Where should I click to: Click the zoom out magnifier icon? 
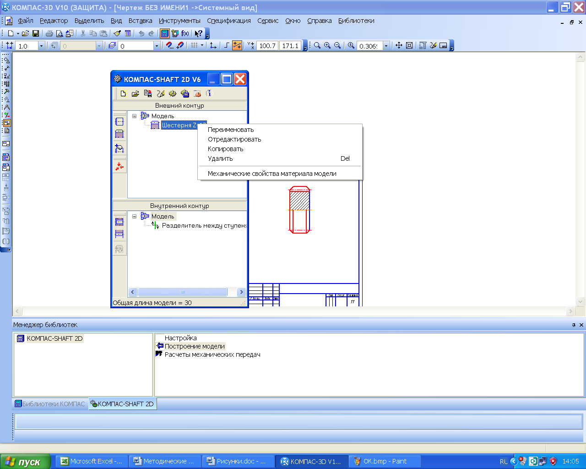pyautogui.click(x=337, y=45)
